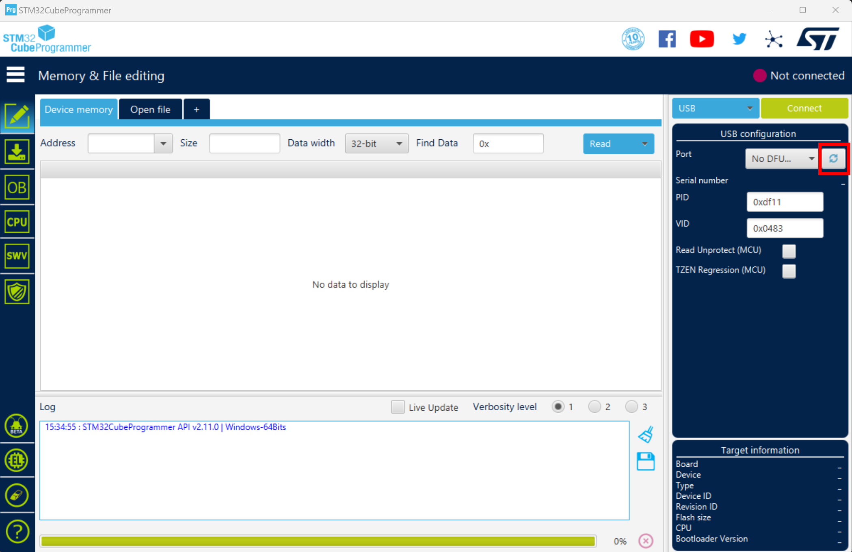Click the Connect button
Screen dimensions: 852x552
[x=804, y=108]
